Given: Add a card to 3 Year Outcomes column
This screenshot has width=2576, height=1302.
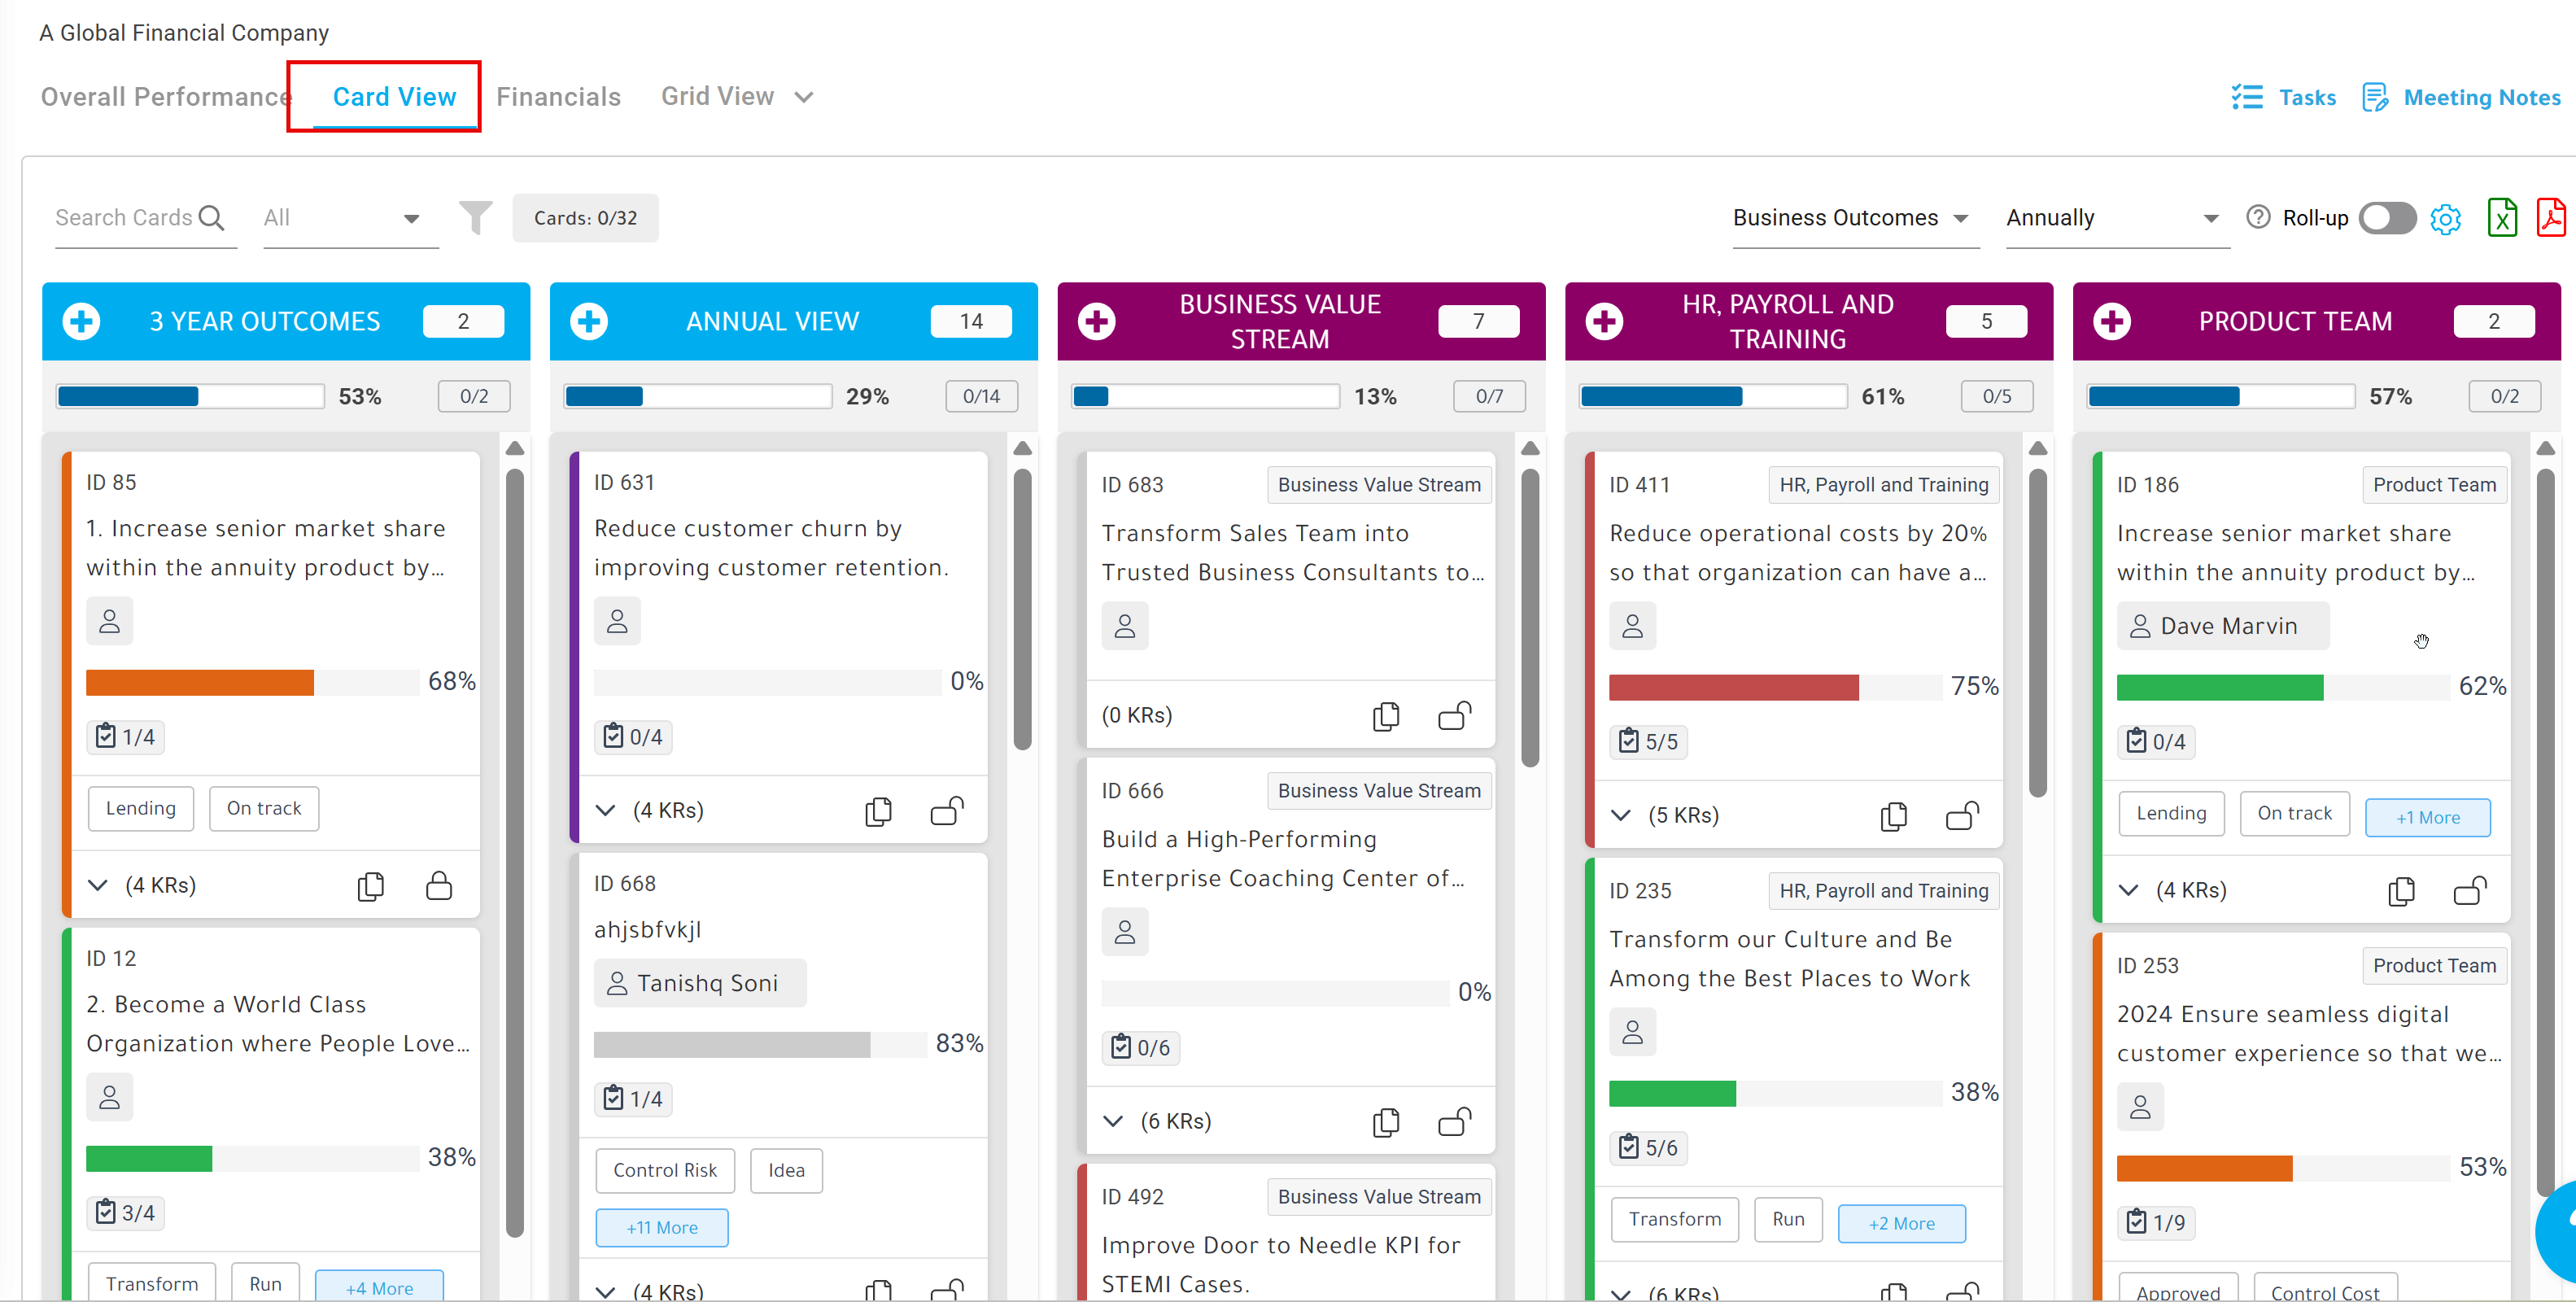Looking at the screenshot, I should click(81, 321).
